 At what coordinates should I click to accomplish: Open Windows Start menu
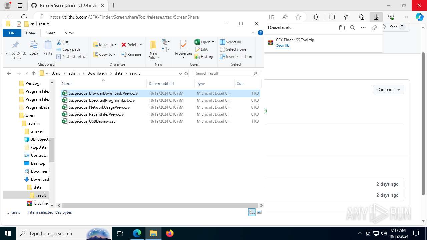point(8,233)
